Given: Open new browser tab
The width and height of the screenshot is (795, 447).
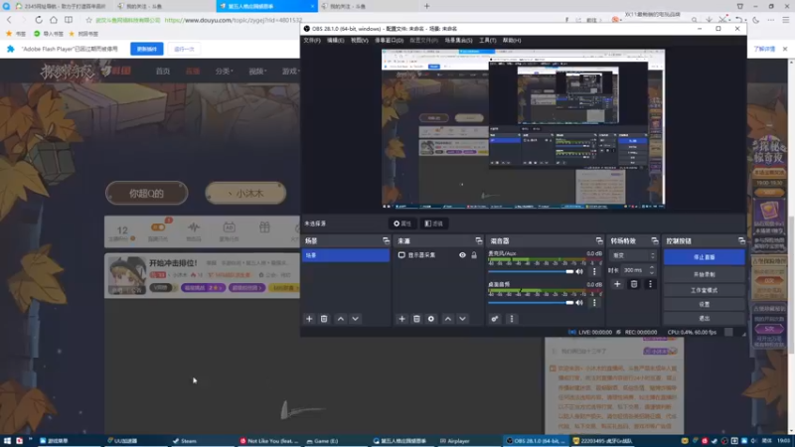Looking at the screenshot, I should coord(427,6).
